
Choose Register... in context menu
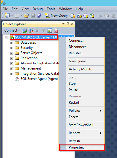[x=82, y=53]
